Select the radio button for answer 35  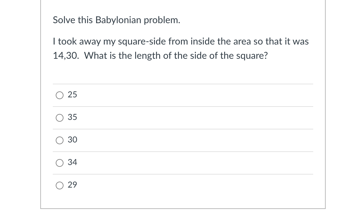tap(60, 118)
